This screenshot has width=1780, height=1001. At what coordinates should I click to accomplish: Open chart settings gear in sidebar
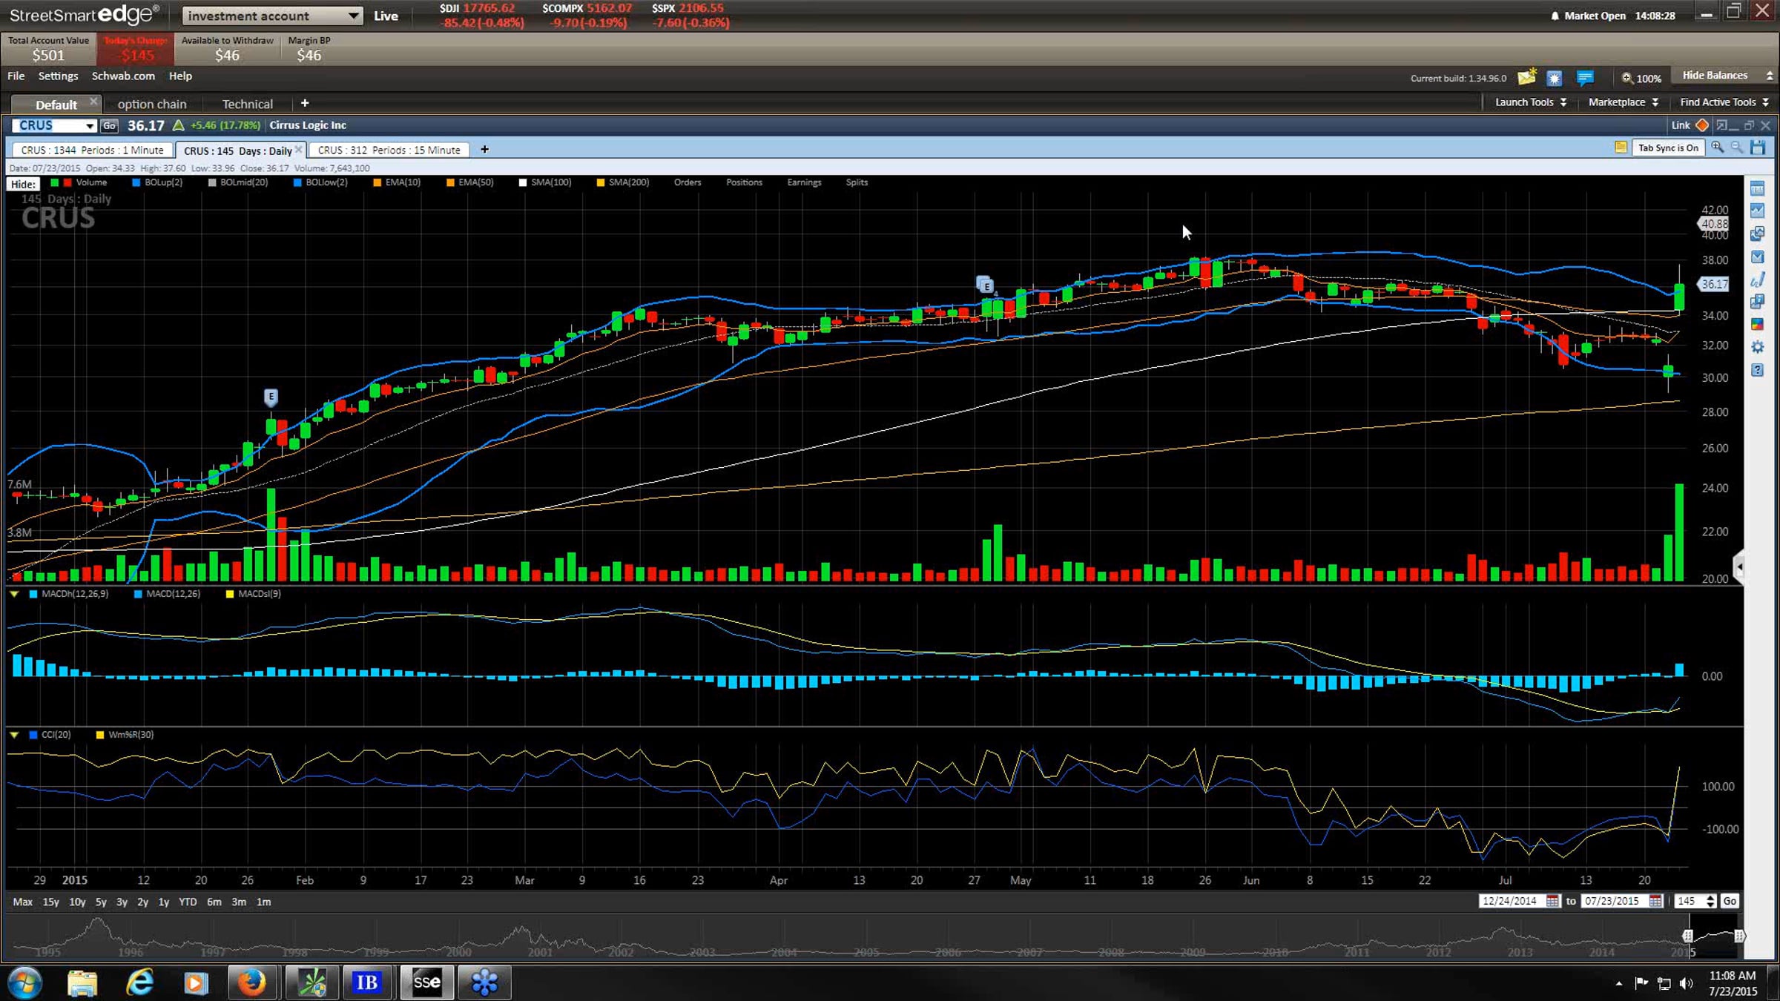(x=1757, y=347)
